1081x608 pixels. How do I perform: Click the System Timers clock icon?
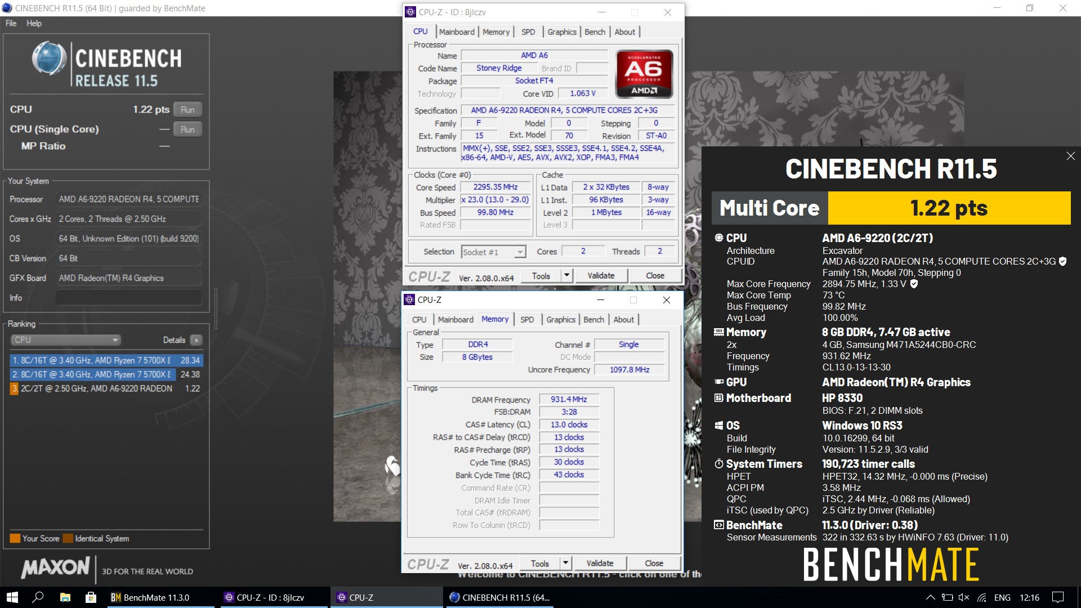(719, 464)
